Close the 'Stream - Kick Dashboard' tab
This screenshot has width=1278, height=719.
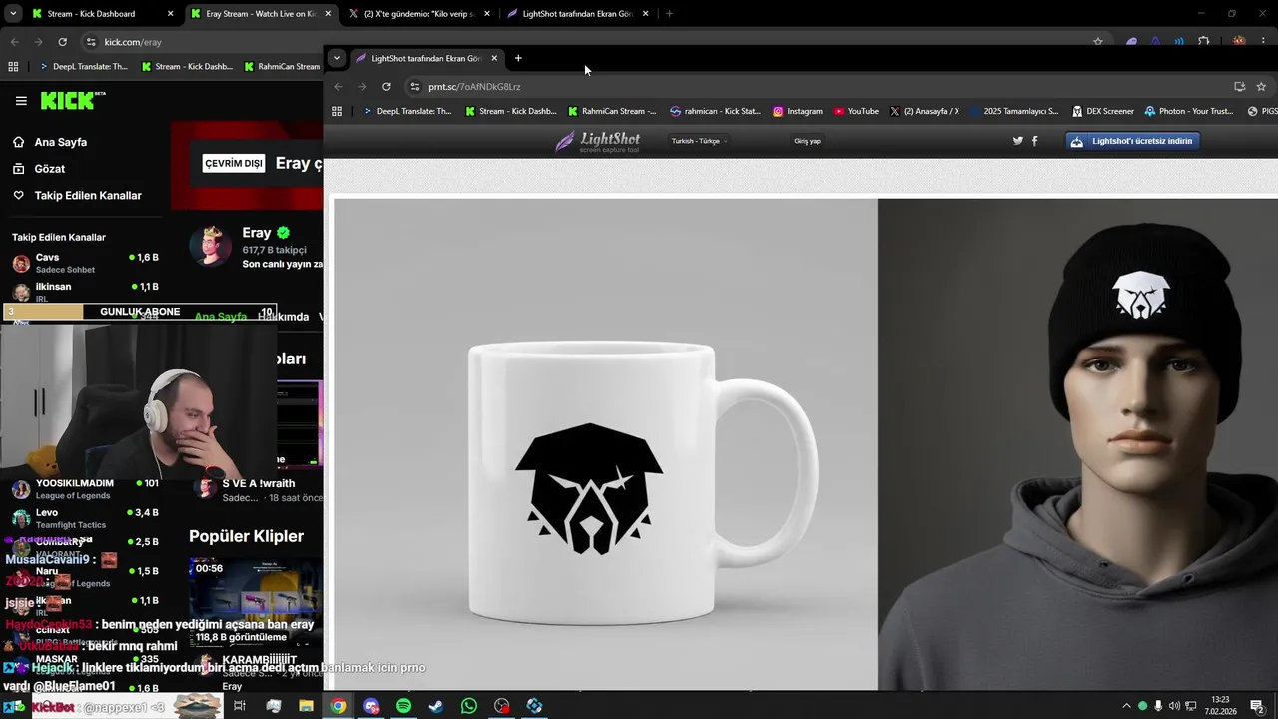tap(170, 14)
